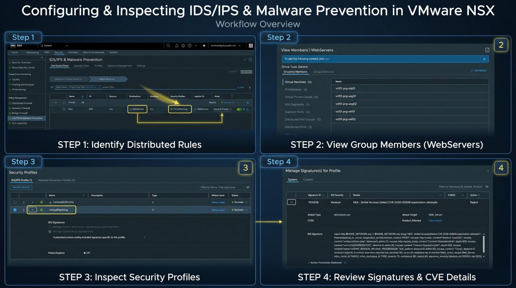Check the status checkbox on DefaultIDSProfile row

pos(246,202)
